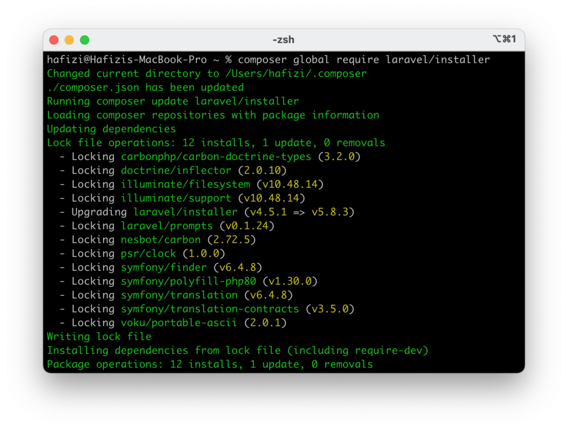Click 'Loading composer repositories with package information'
The image size is (568, 430).
[x=213, y=115]
